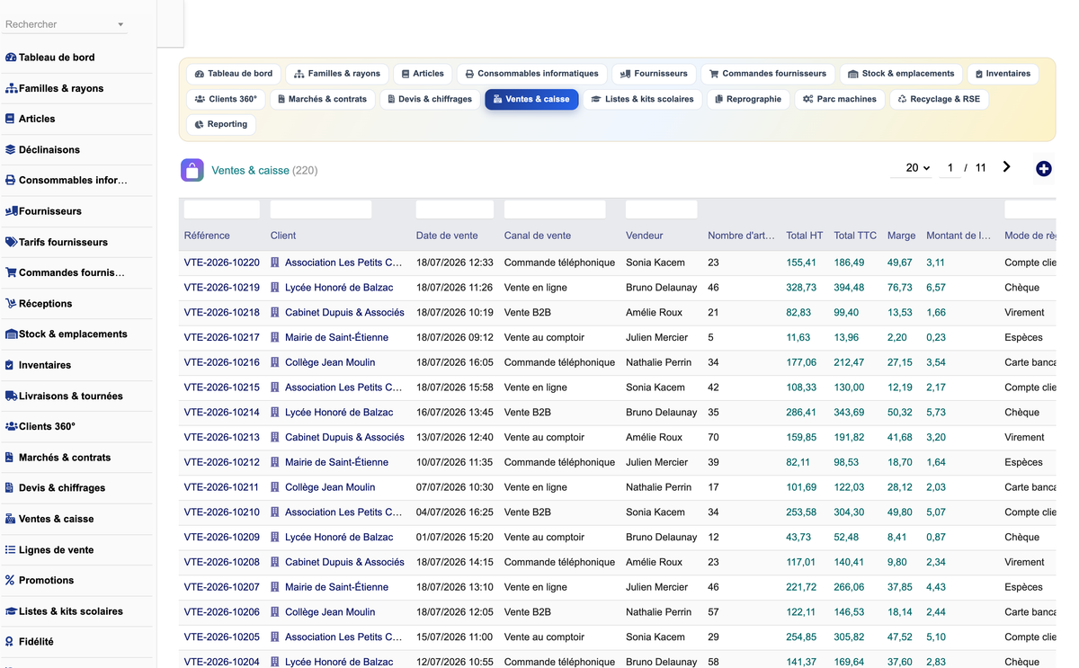Click the Client column filter field
This screenshot has width=1079, height=668.
tap(321, 209)
